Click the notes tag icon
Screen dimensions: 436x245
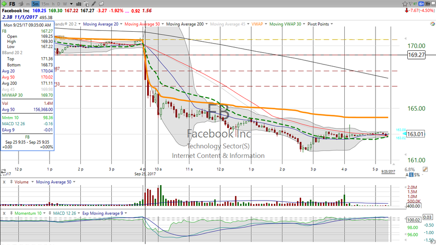101,4
